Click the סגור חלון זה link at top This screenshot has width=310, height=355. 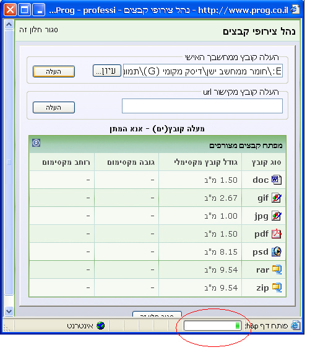(38, 30)
